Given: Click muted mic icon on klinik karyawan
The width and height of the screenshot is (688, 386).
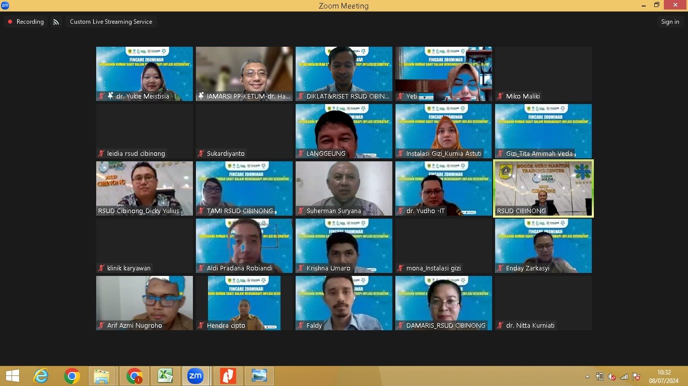Looking at the screenshot, I should point(101,268).
